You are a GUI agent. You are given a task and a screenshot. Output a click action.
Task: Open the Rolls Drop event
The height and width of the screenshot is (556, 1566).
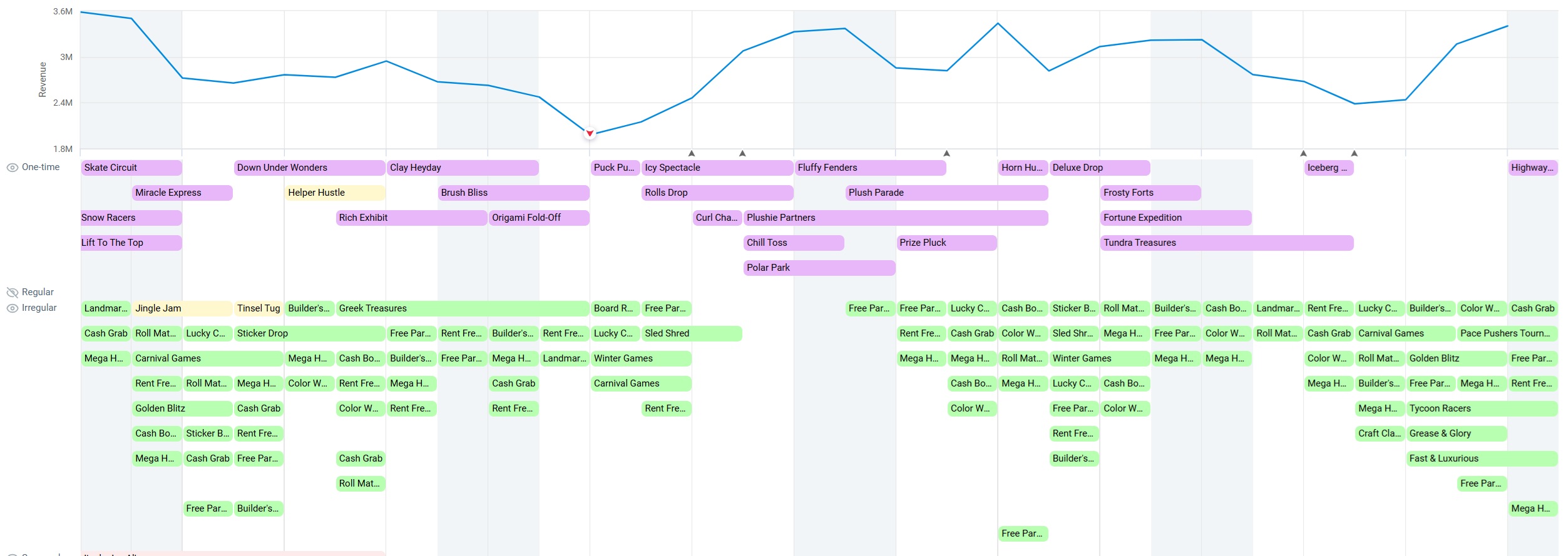pos(717,193)
